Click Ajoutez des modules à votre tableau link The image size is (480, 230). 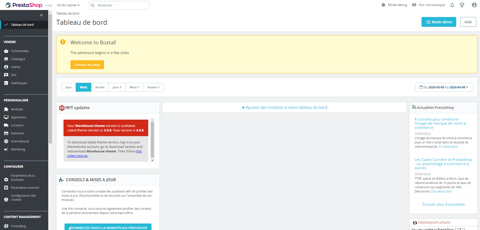(x=284, y=108)
